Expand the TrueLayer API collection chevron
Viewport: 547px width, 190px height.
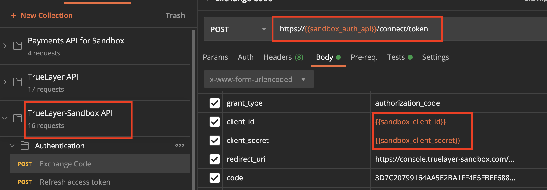(5, 82)
